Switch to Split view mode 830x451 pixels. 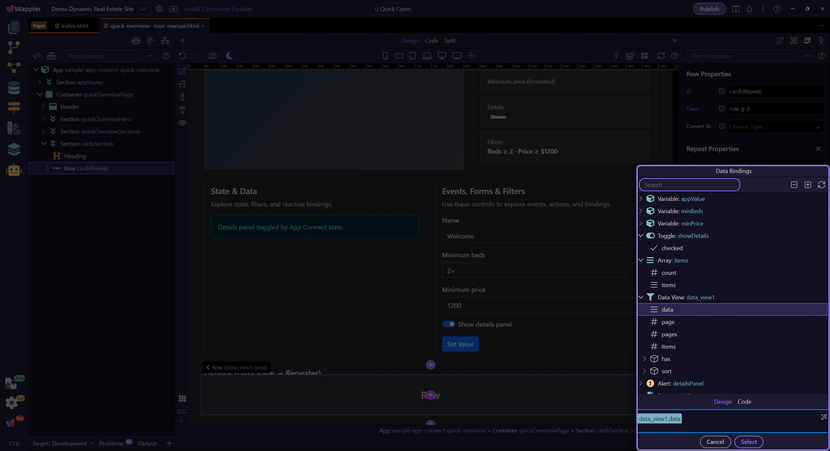(450, 41)
